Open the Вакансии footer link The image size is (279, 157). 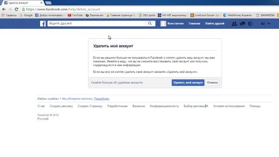click(x=139, y=106)
